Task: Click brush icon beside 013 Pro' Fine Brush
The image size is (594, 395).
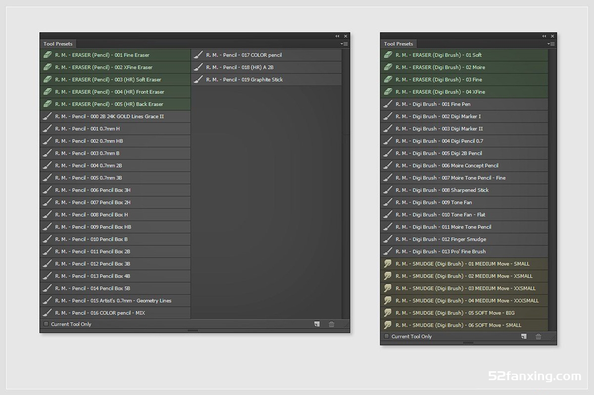Action: [x=388, y=251]
